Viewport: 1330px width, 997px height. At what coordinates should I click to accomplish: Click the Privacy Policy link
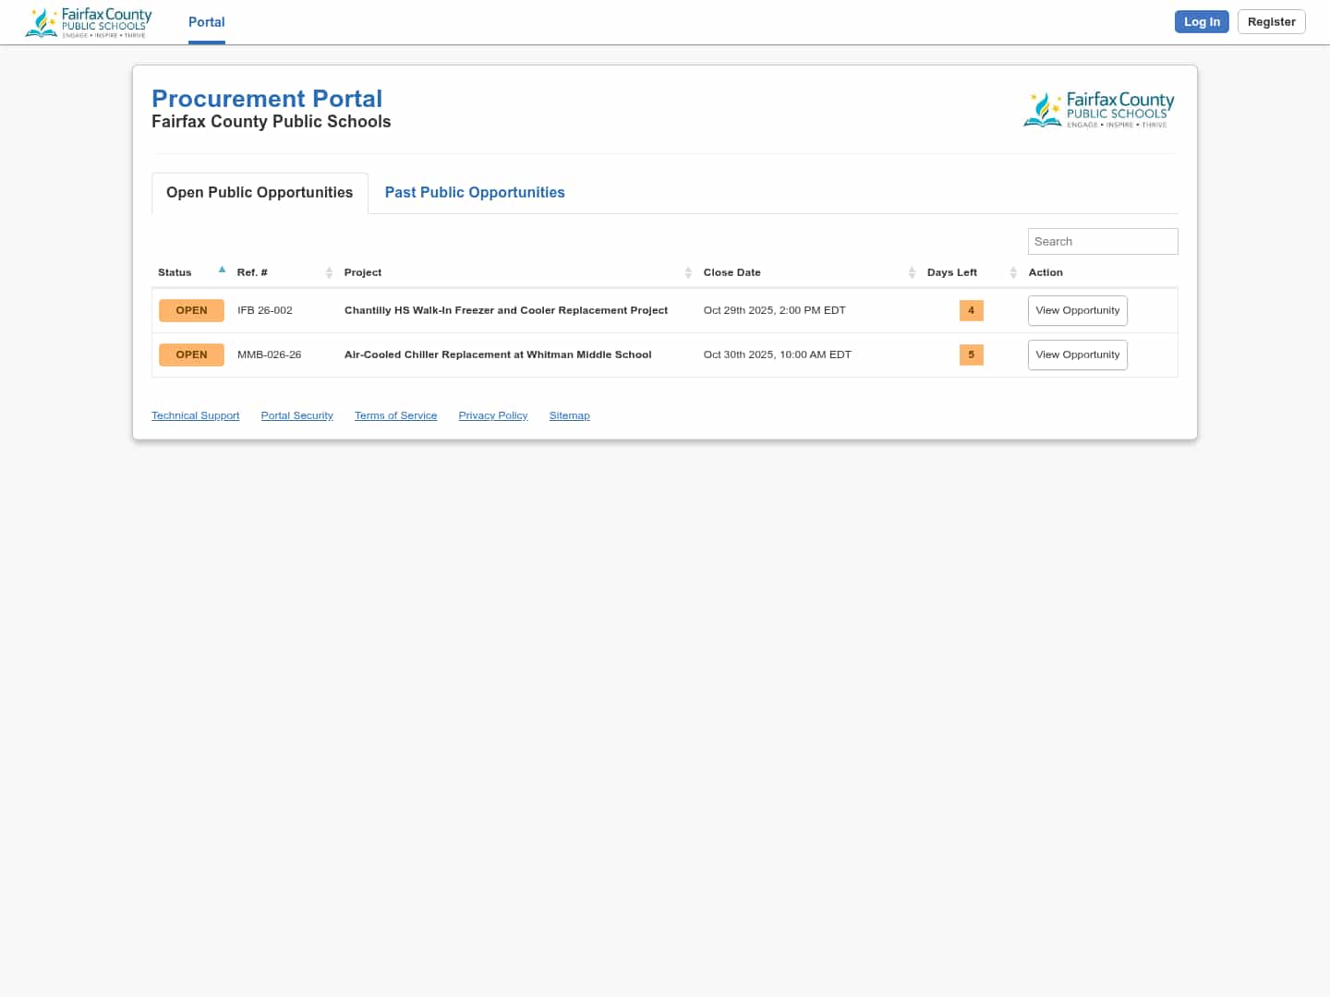click(492, 415)
